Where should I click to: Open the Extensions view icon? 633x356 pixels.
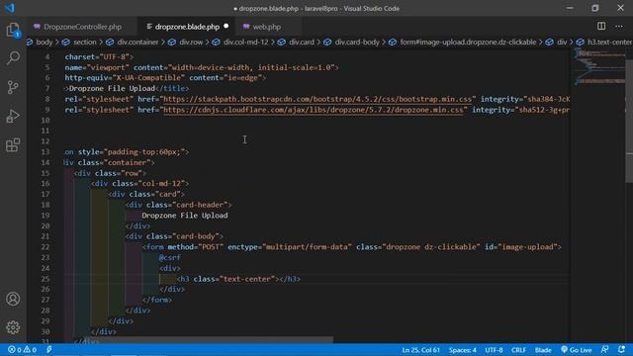[13, 145]
